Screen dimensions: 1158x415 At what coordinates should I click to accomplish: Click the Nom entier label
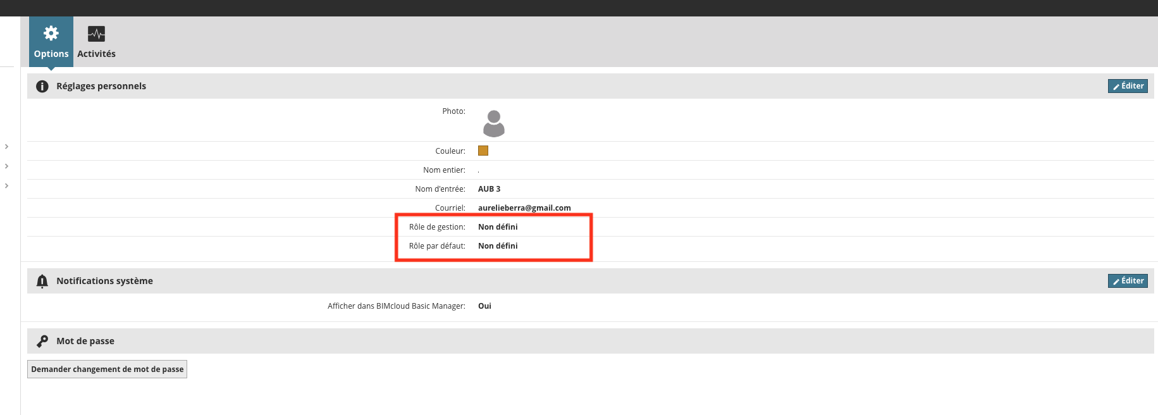pyautogui.click(x=445, y=170)
